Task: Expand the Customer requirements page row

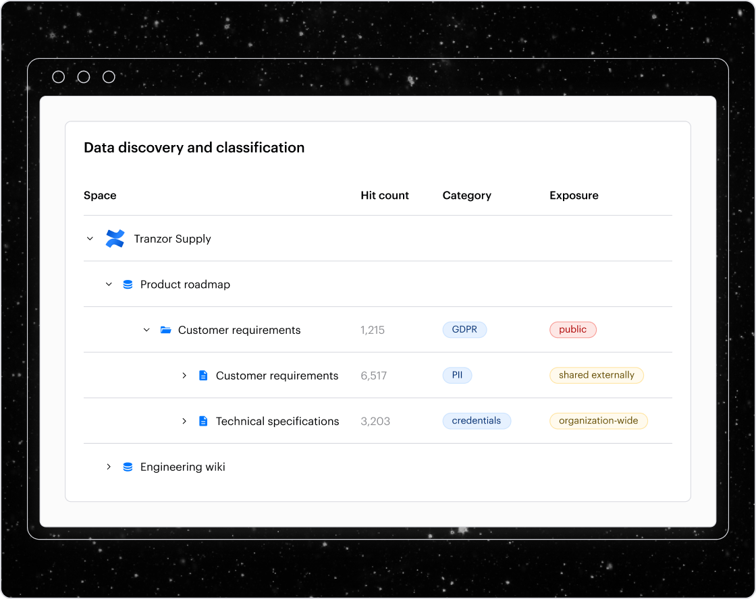Action: [x=184, y=375]
